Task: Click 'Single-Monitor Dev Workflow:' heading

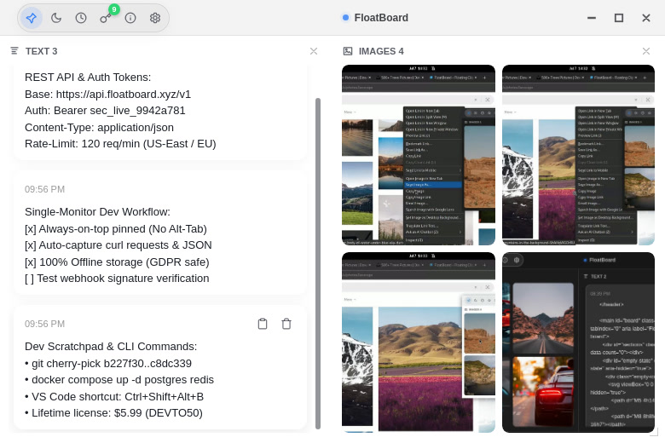Action: pyautogui.click(x=97, y=212)
